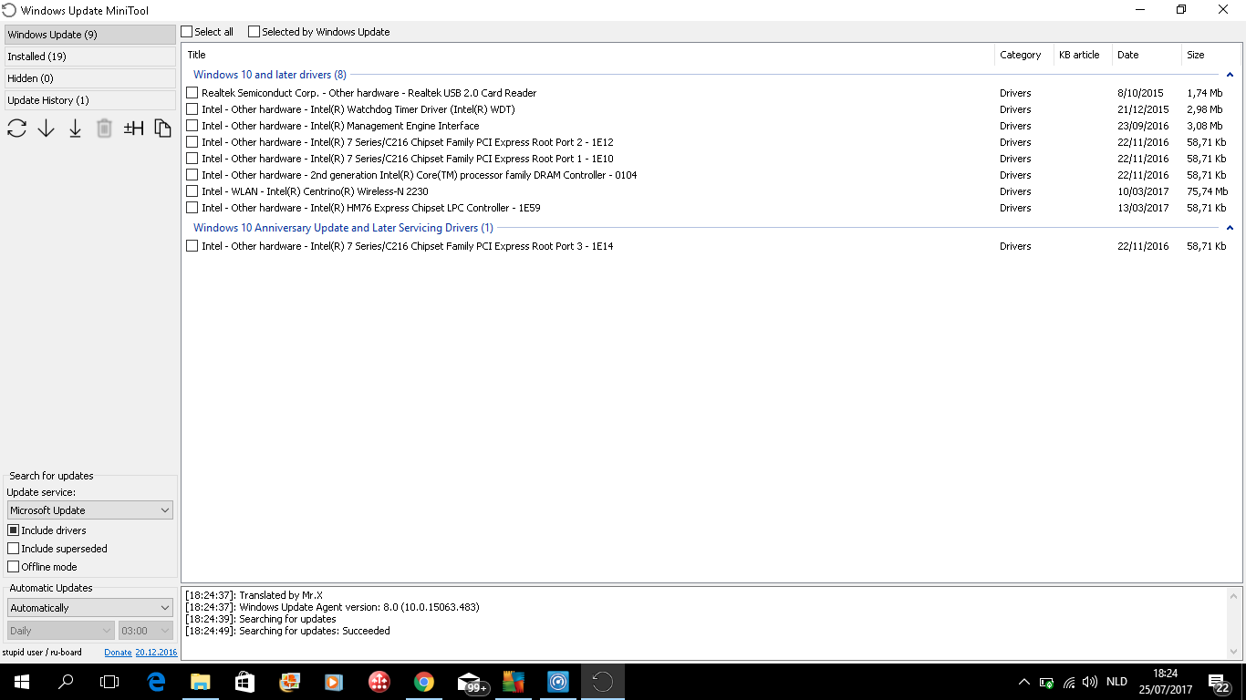Image resolution: width=1246 pixels, height=700 pixels.
Task: Click the Donate link
Action: pyautogui.click(x=118, y=653)
